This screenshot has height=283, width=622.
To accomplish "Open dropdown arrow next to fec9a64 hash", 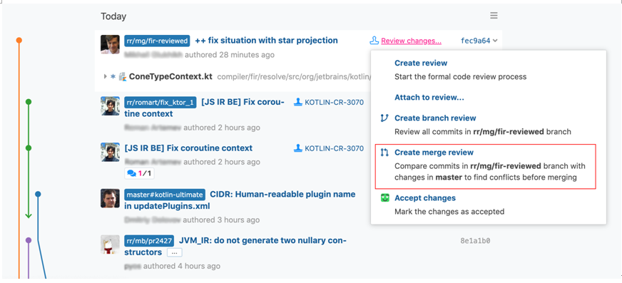I will (x=494, y=41).
